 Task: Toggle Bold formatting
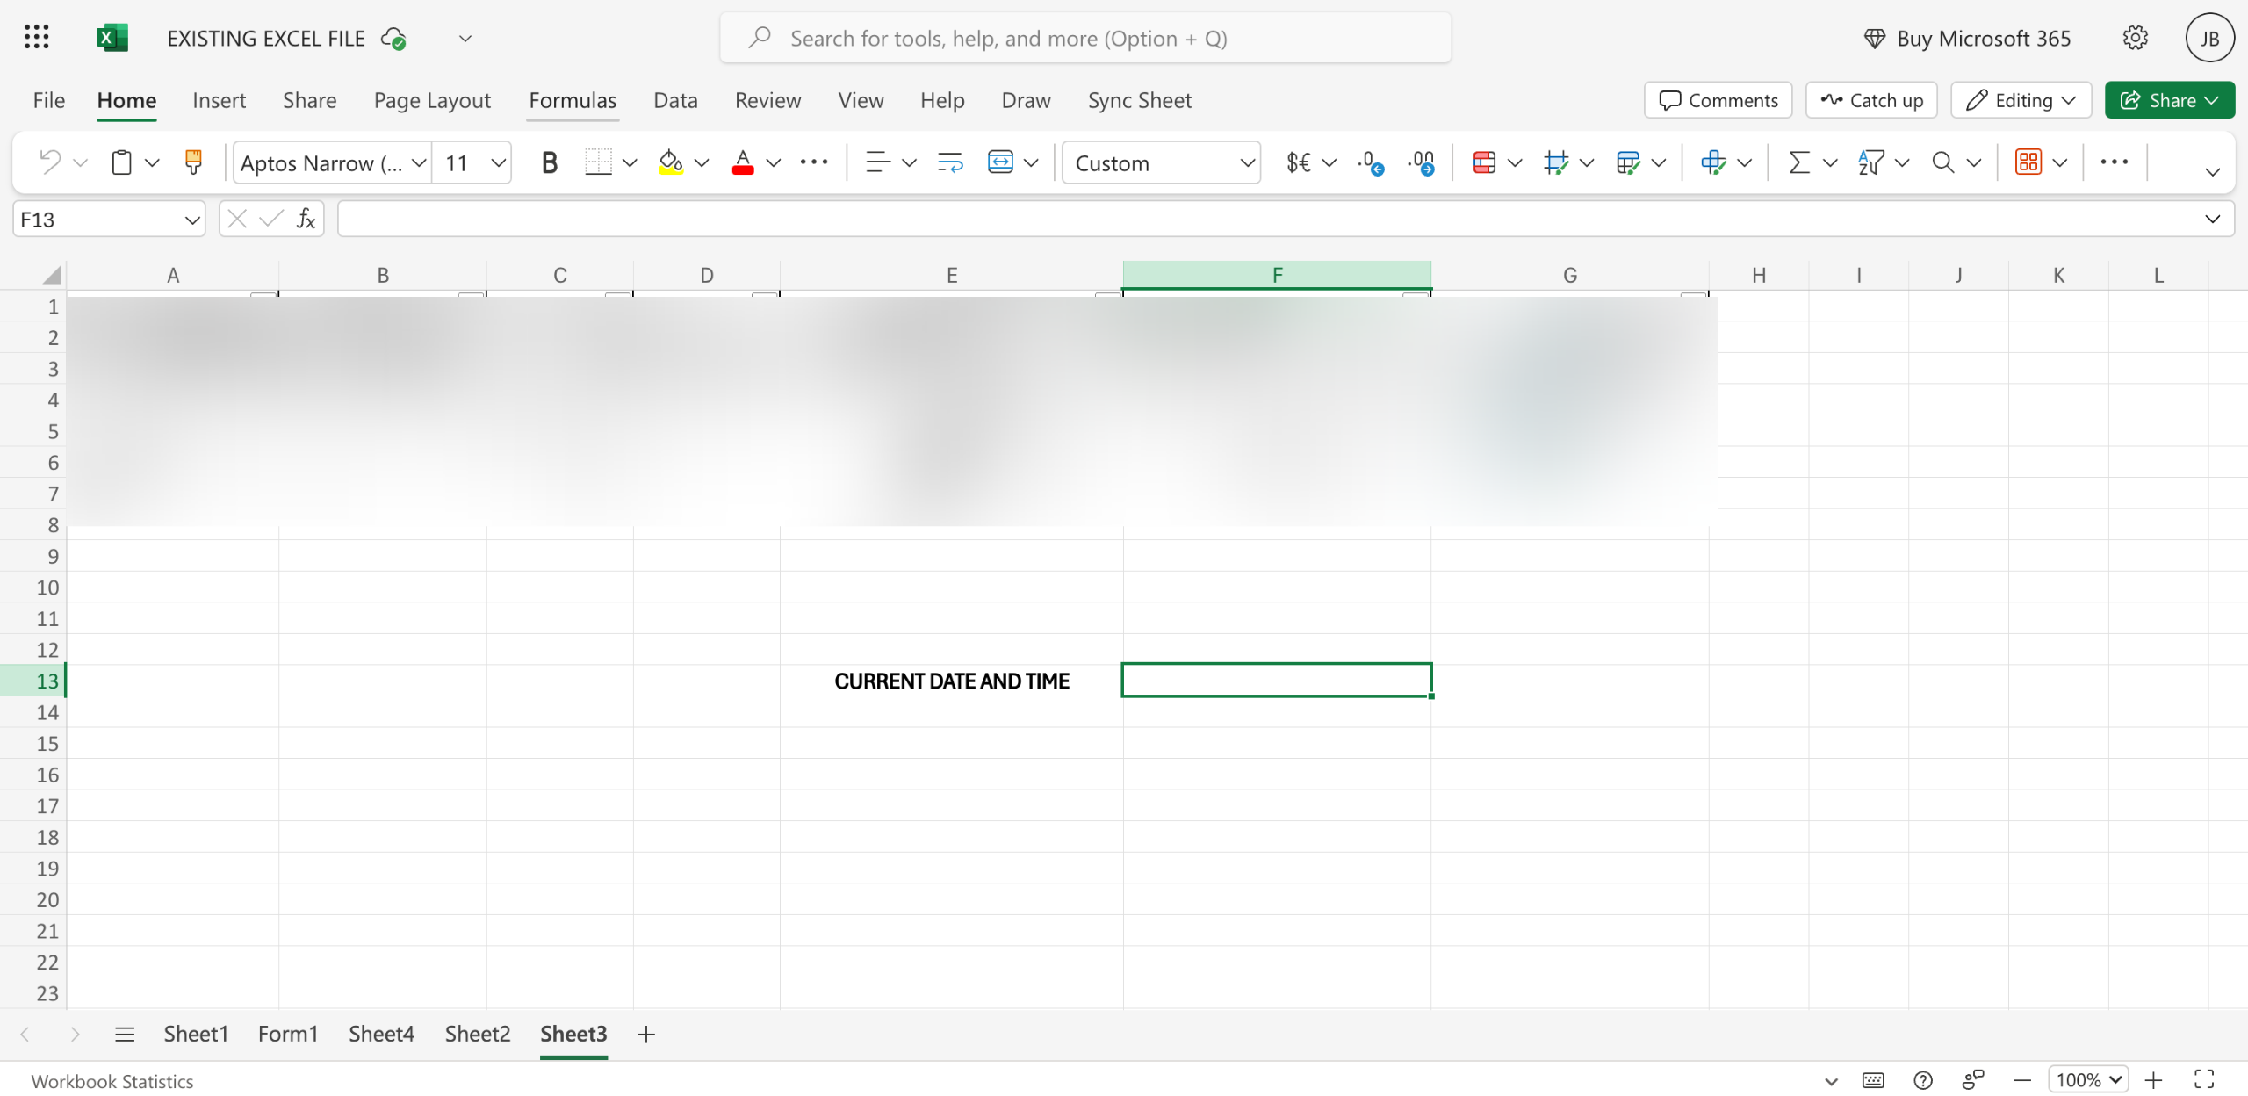[x=549, y=162]
